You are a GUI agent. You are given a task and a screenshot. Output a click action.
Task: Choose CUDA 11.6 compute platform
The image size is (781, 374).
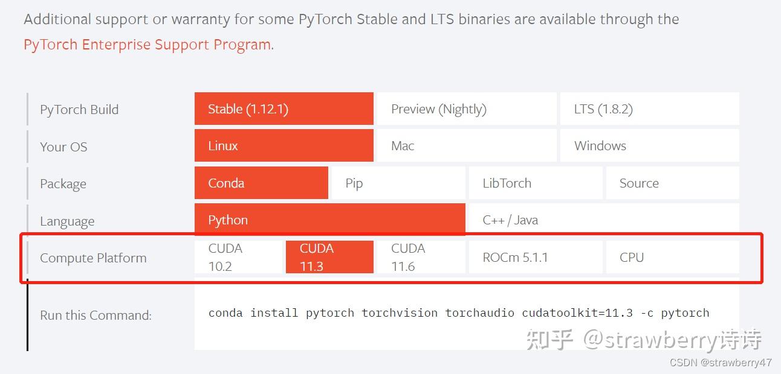(x=421, y=256)
